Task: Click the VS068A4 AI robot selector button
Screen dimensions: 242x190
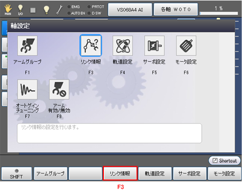Action: pos(130,10)
